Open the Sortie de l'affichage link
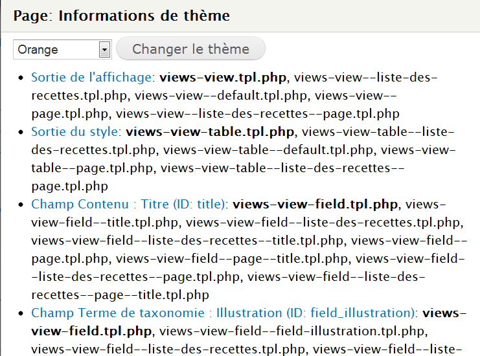 [x=93, y=78]
